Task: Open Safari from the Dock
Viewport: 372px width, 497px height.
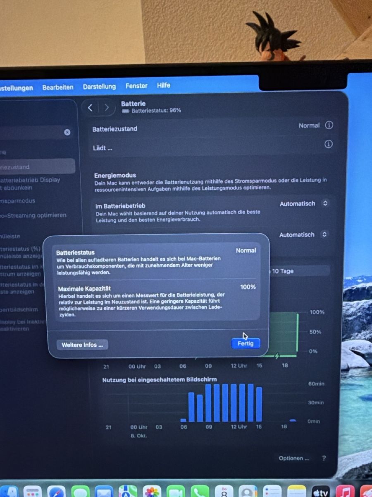Action: tap(56, 492)
